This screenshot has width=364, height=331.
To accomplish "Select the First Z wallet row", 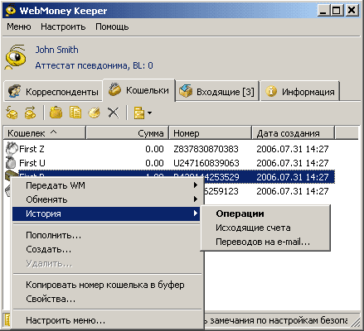I will (x=169, y=149).
